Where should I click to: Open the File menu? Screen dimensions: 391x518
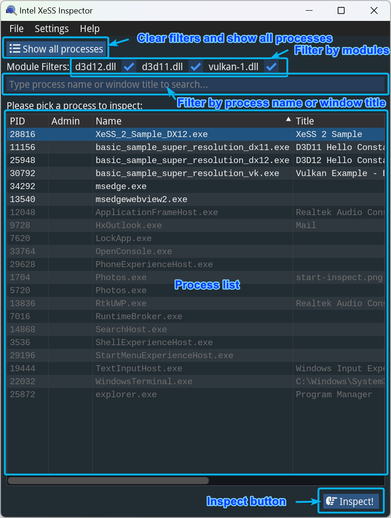17,29
